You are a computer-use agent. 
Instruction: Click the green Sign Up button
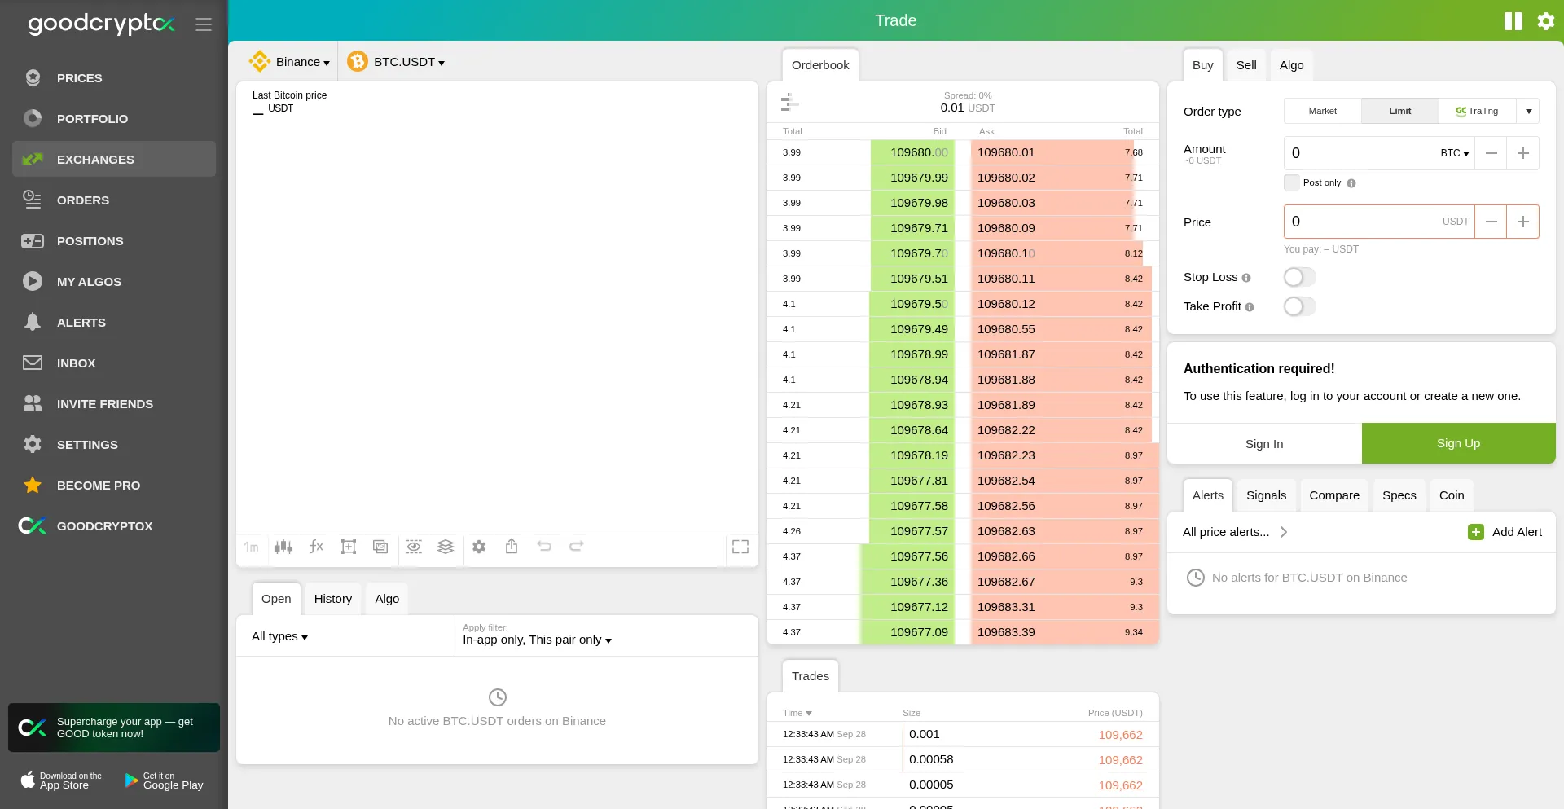1458,443
